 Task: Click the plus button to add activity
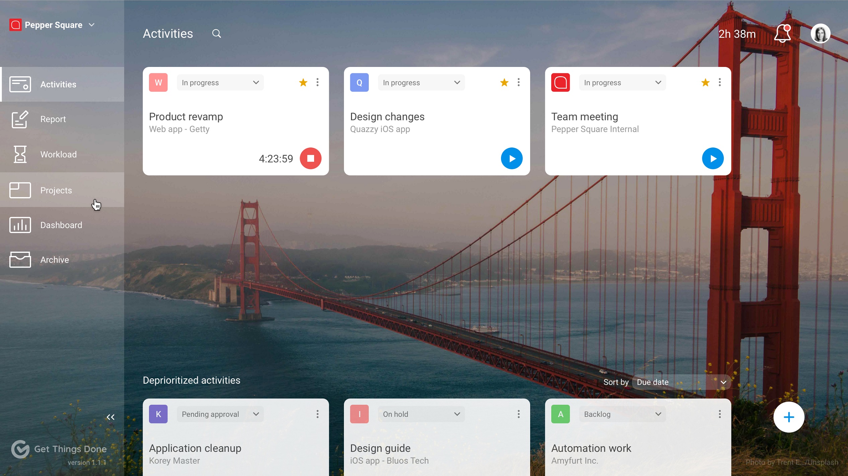[x=788, y=417]
